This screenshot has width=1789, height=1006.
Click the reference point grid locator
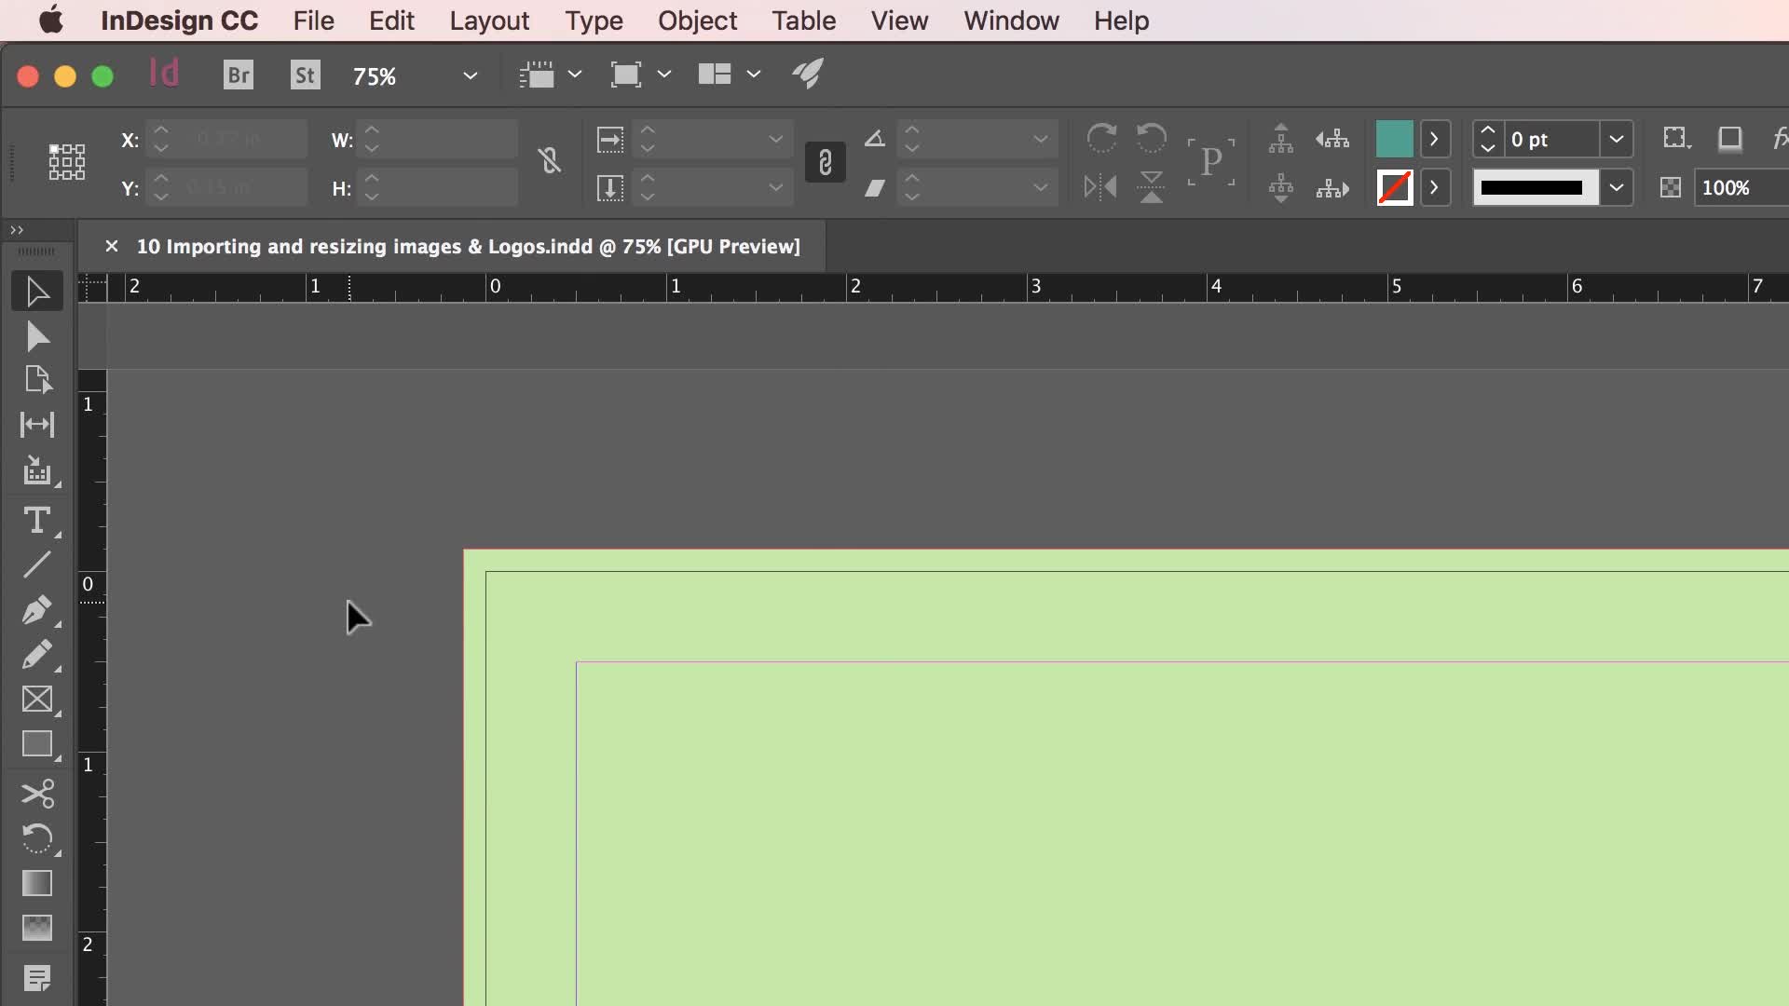pos(67,162)
